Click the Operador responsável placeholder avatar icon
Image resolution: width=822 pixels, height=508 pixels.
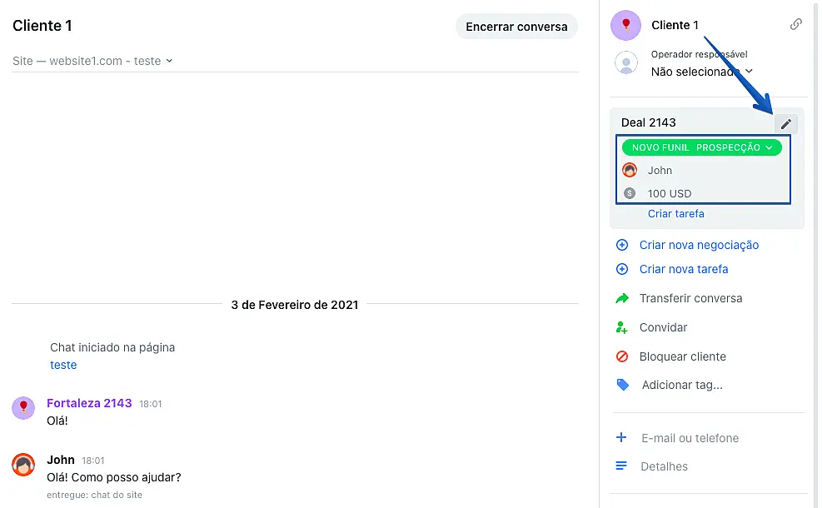(x=625, y=62)
